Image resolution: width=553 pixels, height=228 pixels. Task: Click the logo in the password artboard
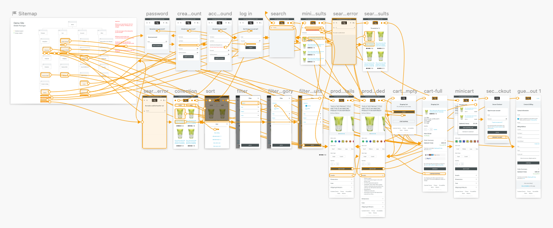click(x=157, y=23)
